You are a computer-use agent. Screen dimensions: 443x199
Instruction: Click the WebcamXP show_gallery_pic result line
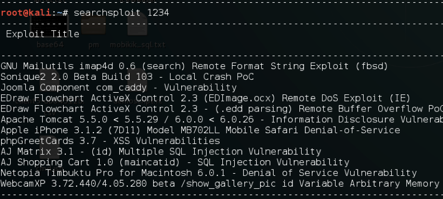pos(220,184)
